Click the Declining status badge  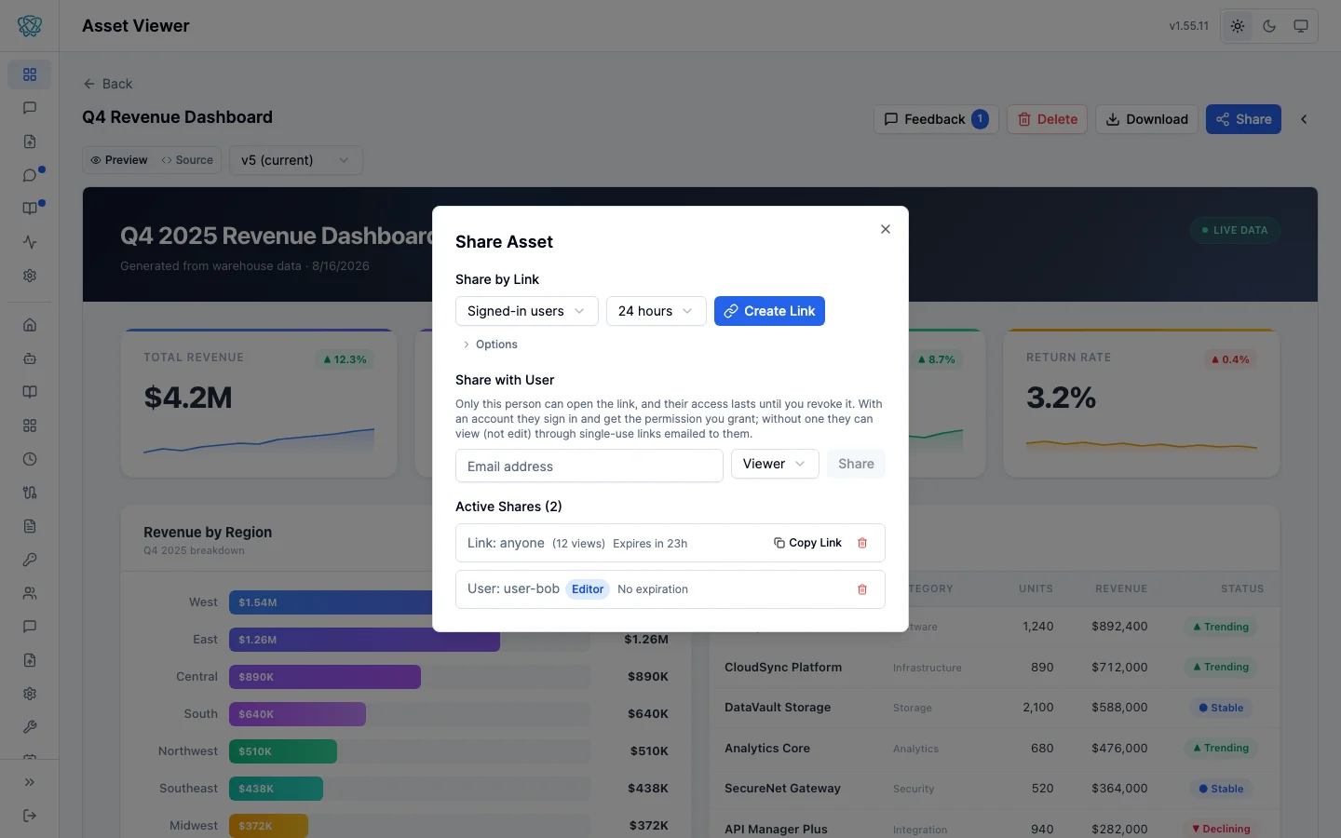click(x=1222, y=829)
